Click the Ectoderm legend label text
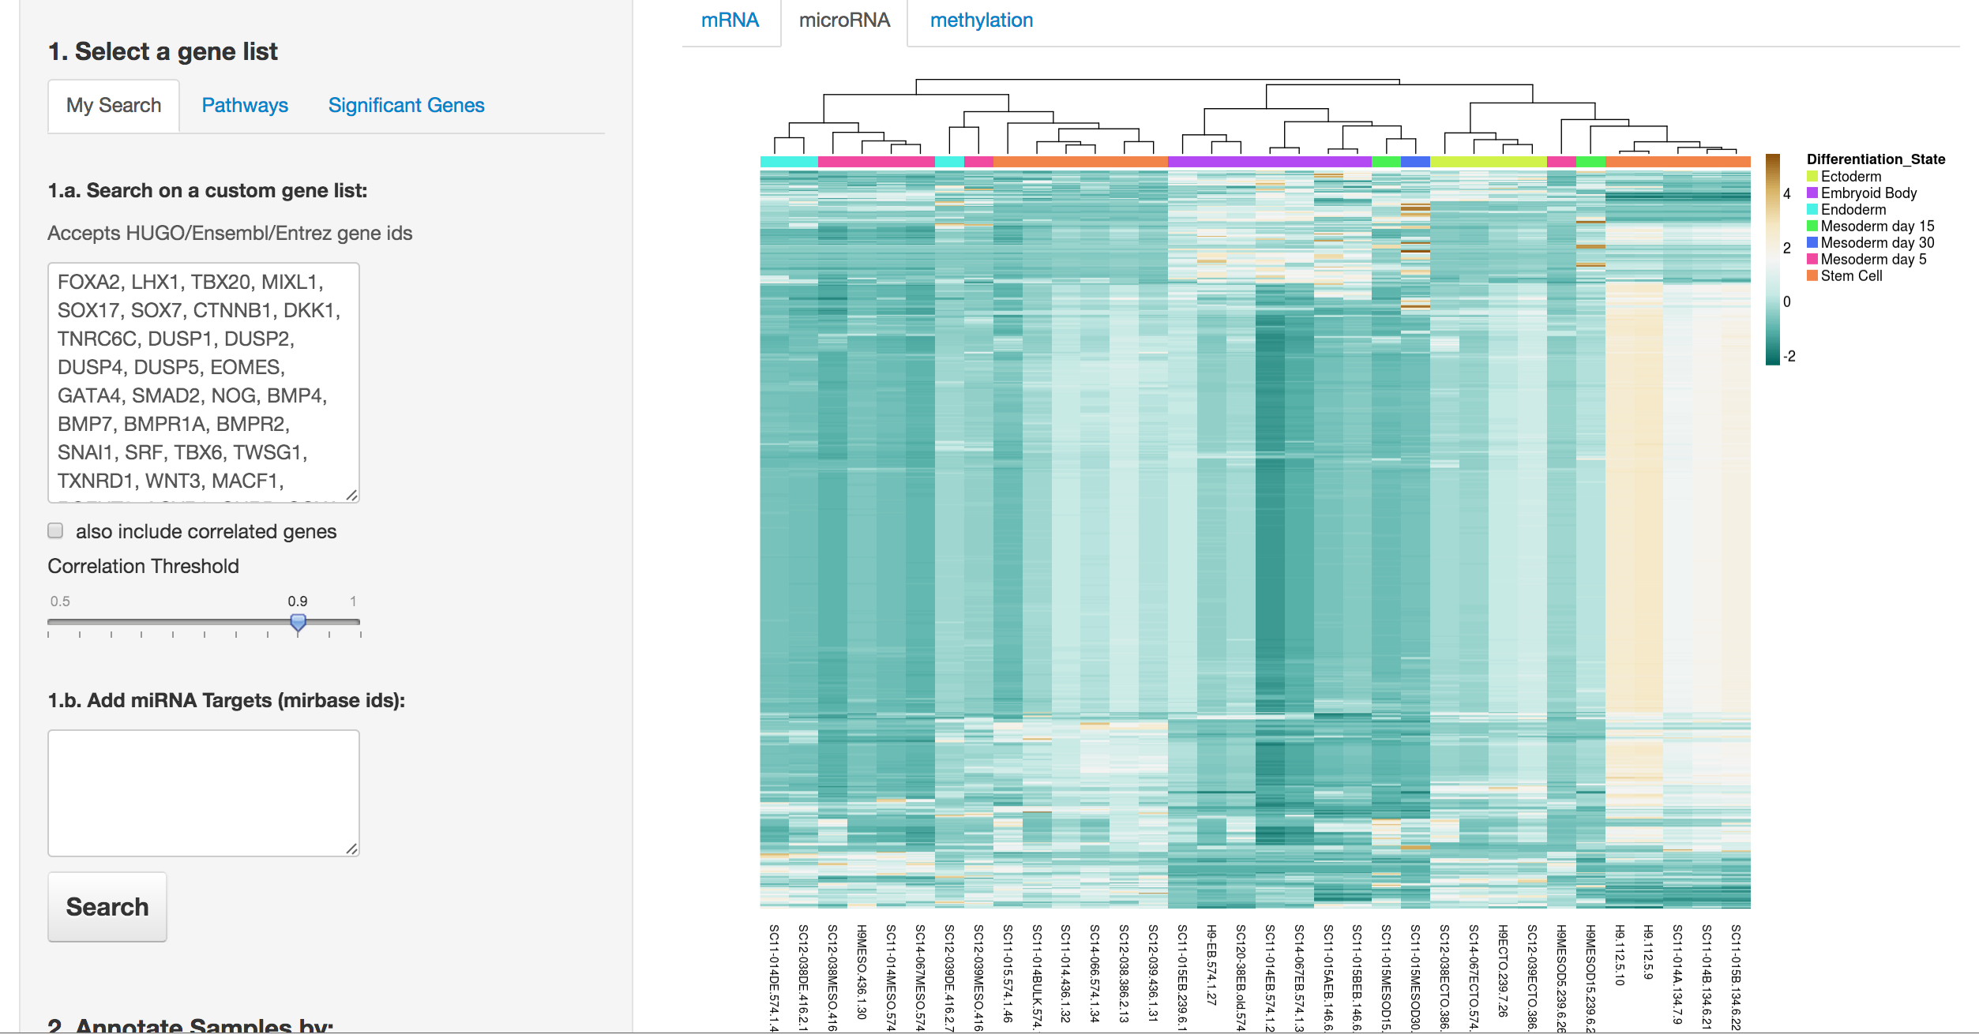 pyautogui.click(x=1851, y=177)
